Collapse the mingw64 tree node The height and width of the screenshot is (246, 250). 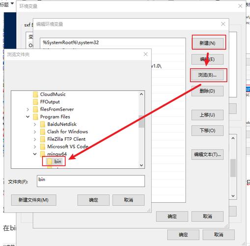[x=35, y=154]
